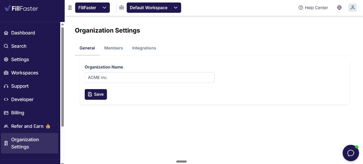Screen dimensions: 363x164
Task: Click the Organization Name input field
Action: [x=150, y=77]
